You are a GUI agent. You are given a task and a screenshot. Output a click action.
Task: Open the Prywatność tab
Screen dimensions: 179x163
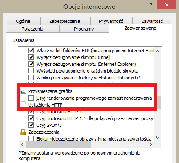click(x=111, y=21)
